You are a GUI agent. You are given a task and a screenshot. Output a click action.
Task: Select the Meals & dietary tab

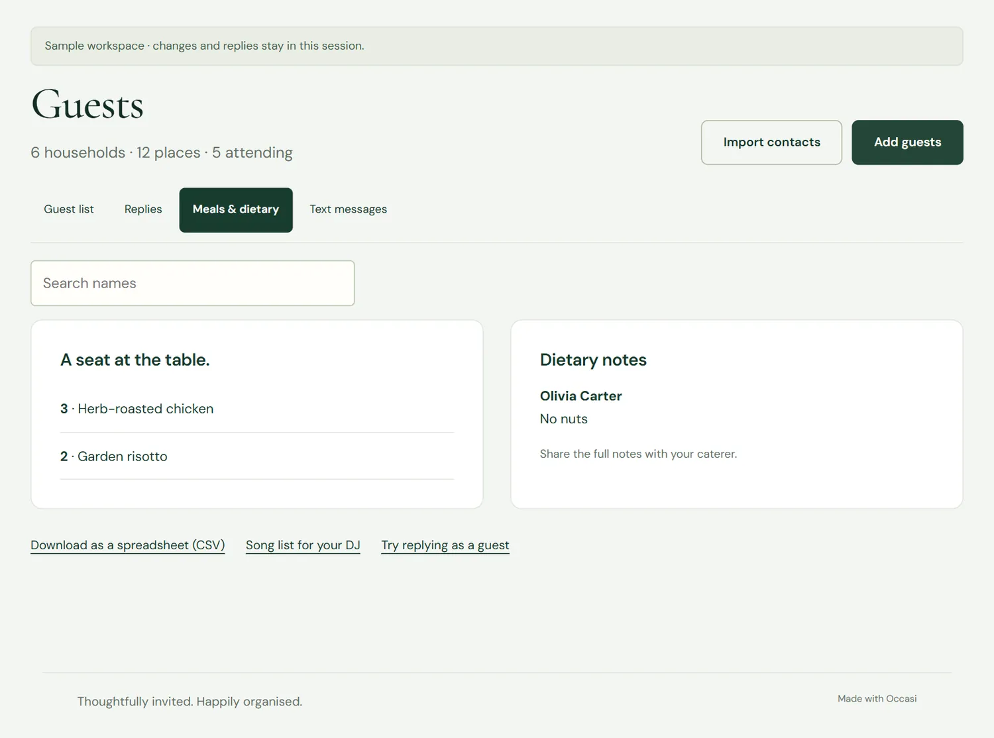tap(236, 209)
